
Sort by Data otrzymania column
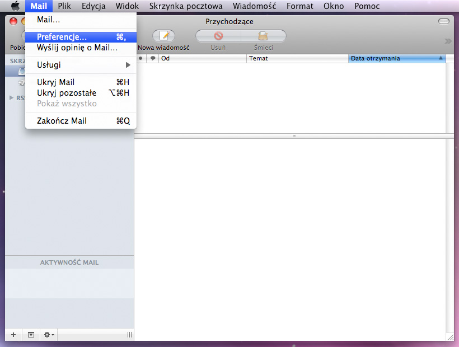pos(397,58)
